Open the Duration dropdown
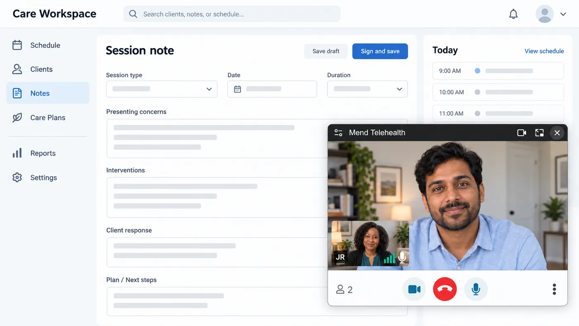579x326 pixels. tap(367, 89)
